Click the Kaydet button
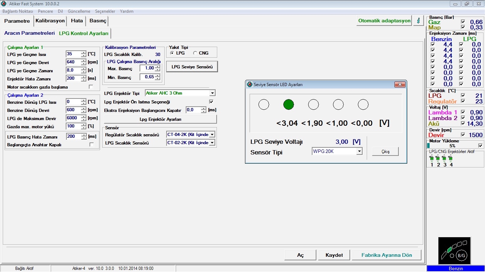 pyautogui.click(x=334, y=255)
